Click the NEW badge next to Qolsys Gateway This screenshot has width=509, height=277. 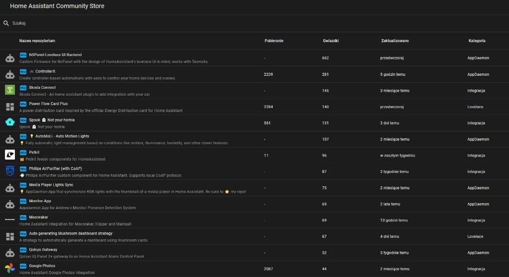(23, 250)
